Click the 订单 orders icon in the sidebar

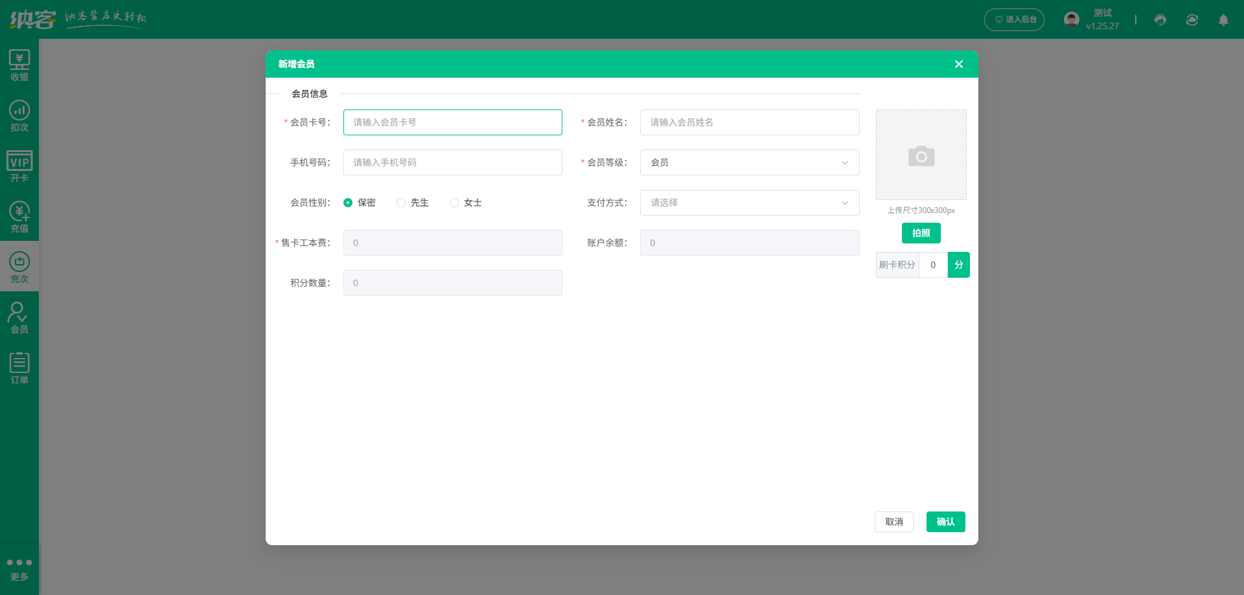coord(19,366)
